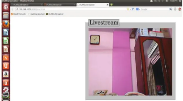Open the network indicator in the top panel
Viewport: 183px width, 101px height.
pyautogui.click(x=163, y=1)
